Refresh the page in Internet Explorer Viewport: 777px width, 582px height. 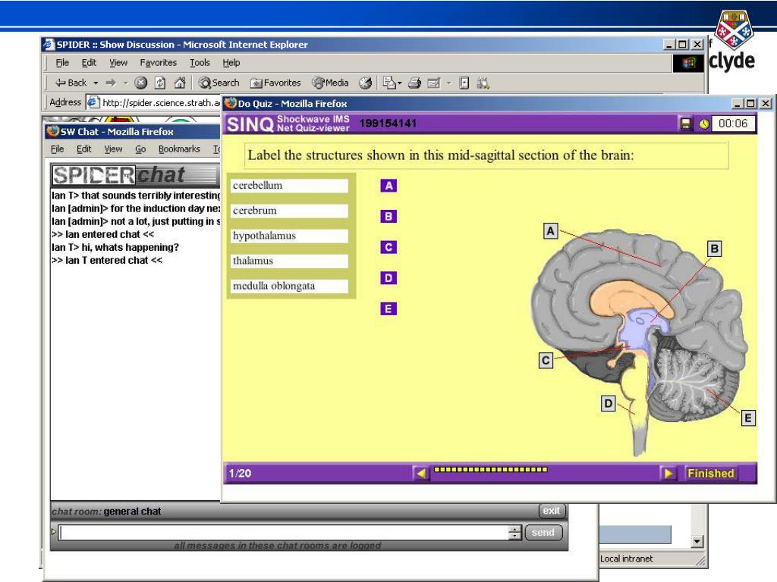point(160,83)
